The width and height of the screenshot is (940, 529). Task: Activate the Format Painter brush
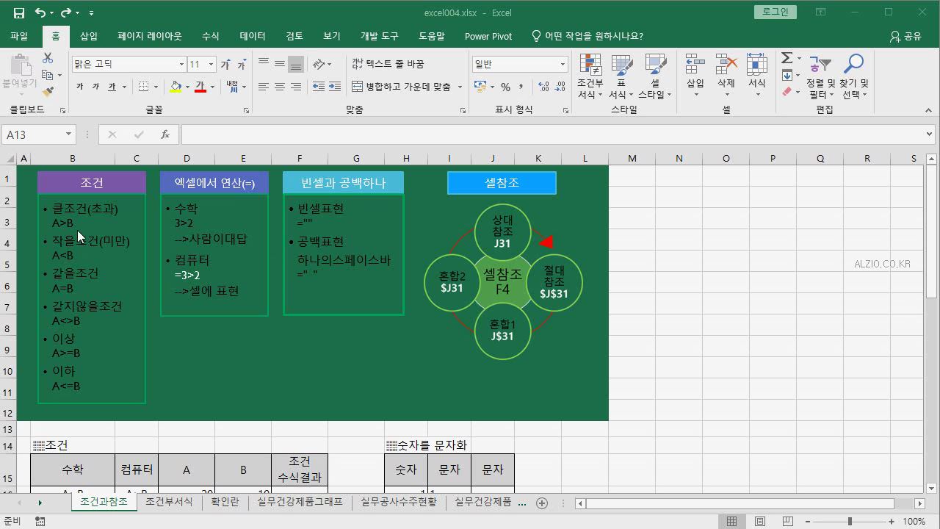tap(48, 92)
